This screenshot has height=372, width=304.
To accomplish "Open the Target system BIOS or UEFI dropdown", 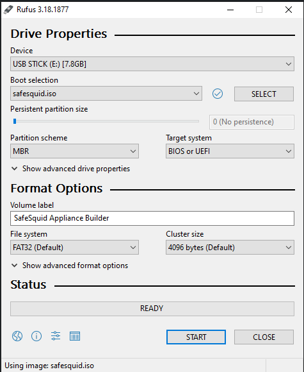I will [x=230, y=151].
